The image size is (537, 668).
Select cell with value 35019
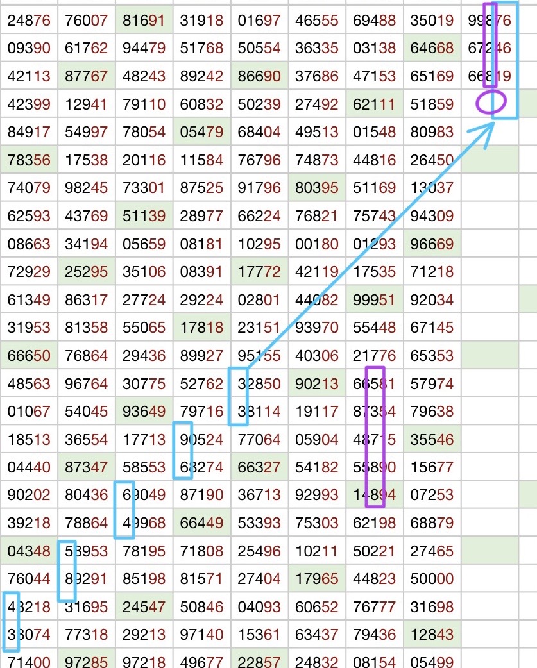[x=432, y=21]
